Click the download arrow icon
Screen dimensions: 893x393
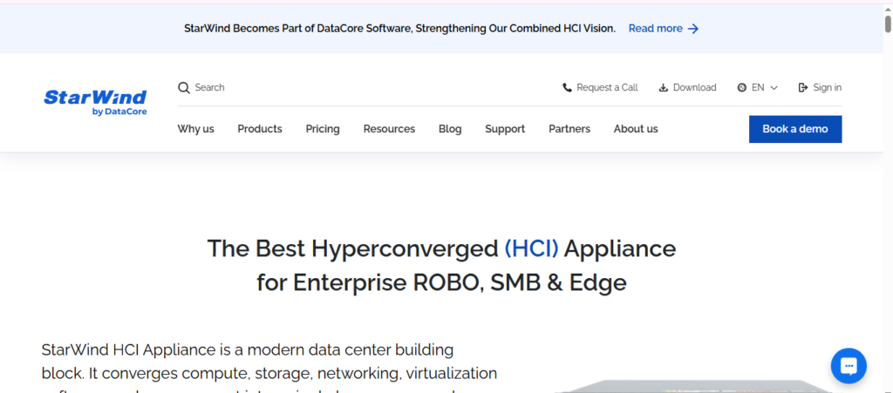[664, 88]
